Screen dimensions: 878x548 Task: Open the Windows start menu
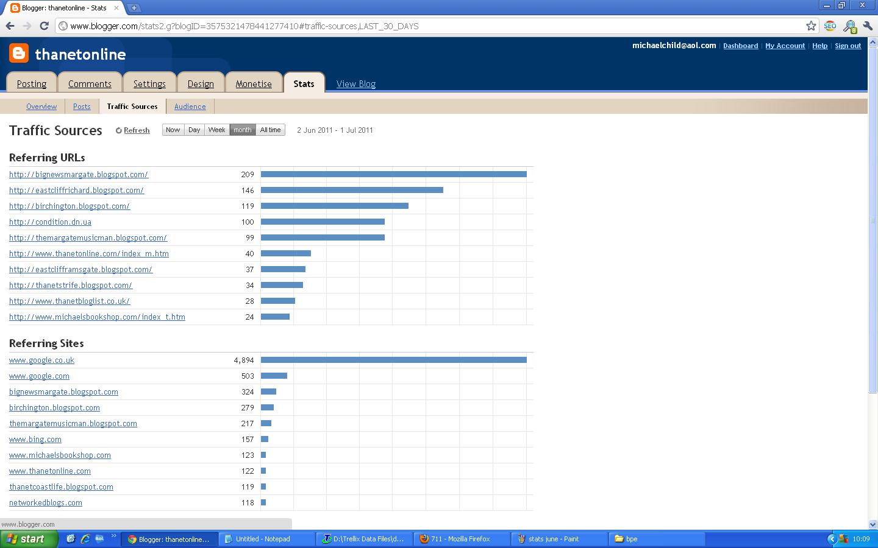(29, 539)
